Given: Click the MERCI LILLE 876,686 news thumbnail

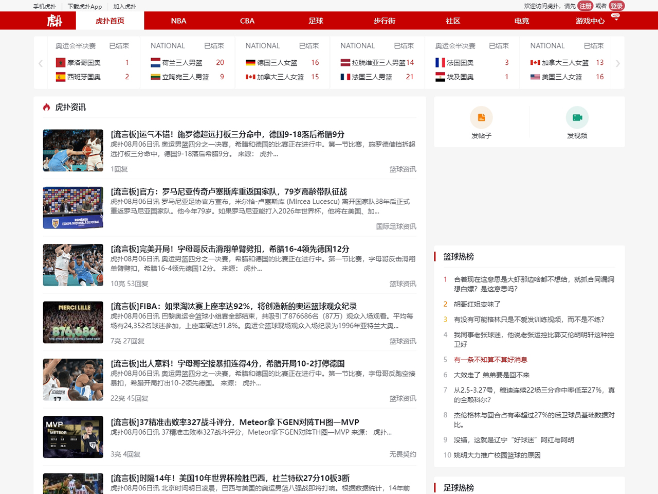Looking at the screenshot, I should click(x=73, y=323).
